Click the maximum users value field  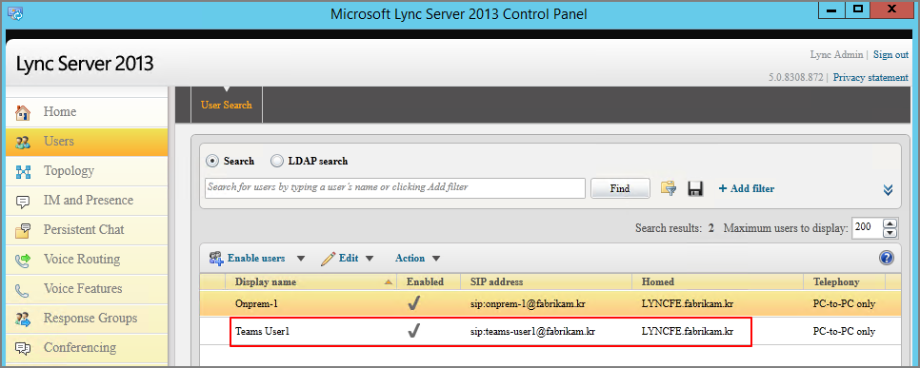coord(867,227)
